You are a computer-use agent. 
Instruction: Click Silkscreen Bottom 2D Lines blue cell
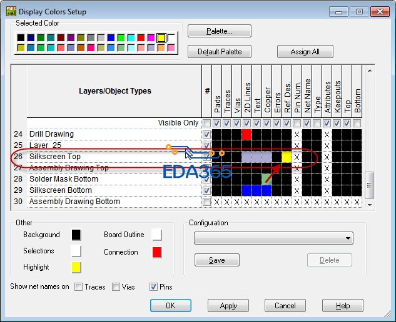point(246,190)
